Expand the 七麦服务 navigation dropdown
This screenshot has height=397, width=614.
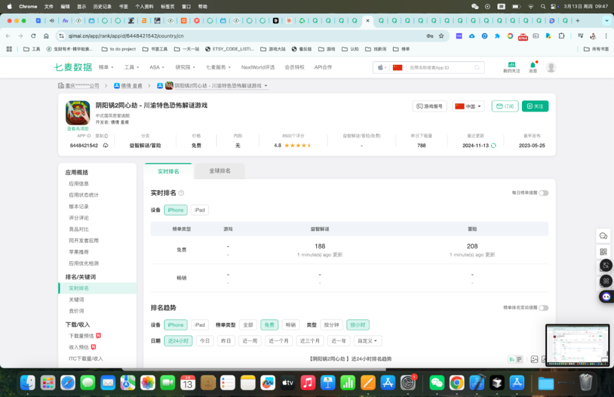click(218, 68)
